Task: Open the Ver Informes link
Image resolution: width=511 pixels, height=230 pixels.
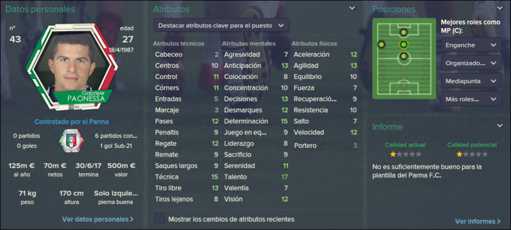Action: click(478, 221)
